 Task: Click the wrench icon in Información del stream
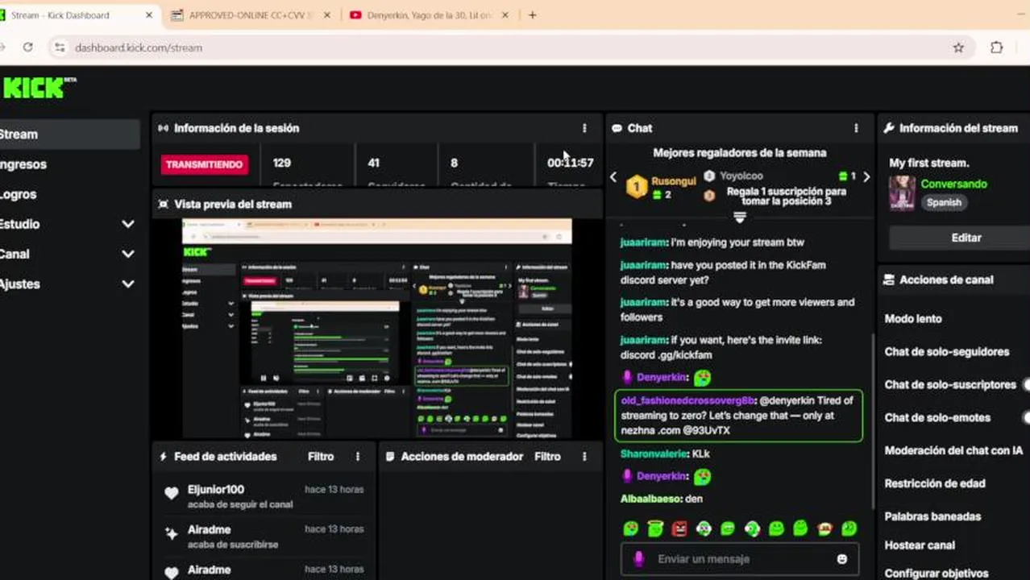[889, 128]
